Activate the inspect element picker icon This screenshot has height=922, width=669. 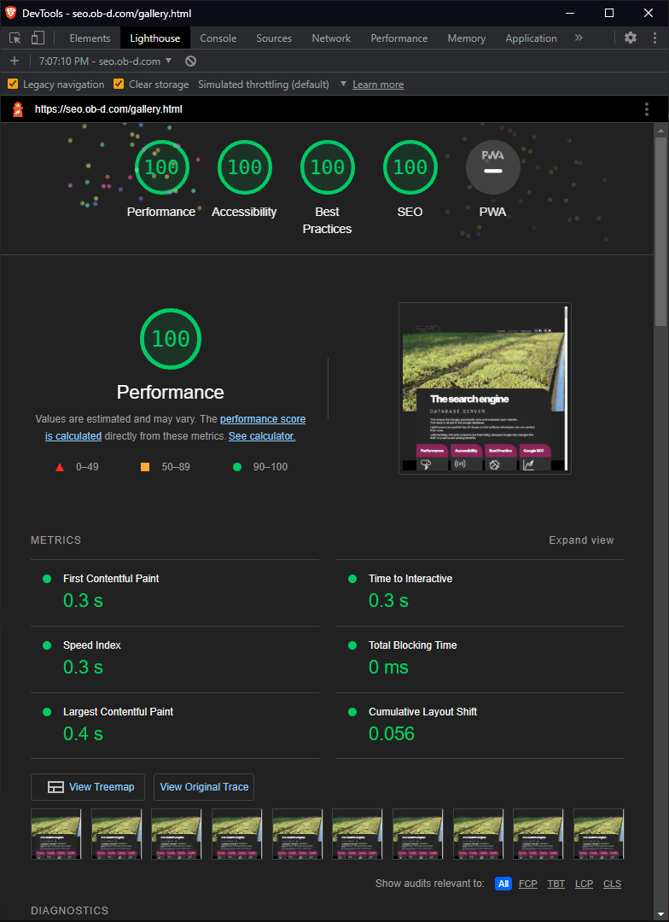[15, 38]
